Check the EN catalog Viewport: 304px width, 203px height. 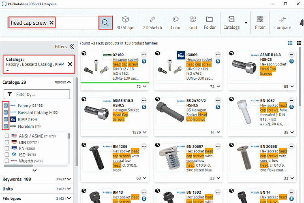coord(7,148)
